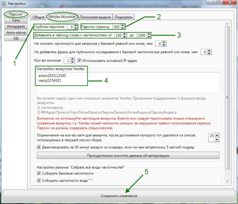Viewport: 238px width, 204px height.
Task: Increase Кол-во потоков with up arrow
Action: (72, 60)
